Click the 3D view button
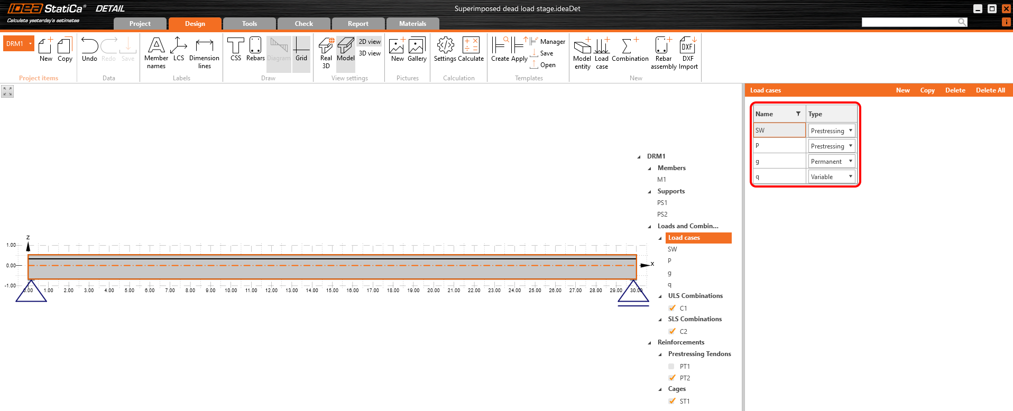 [370, 53]
